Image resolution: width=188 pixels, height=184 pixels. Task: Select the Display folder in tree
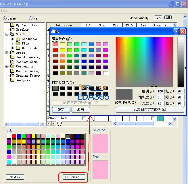[x=22, y=30]
